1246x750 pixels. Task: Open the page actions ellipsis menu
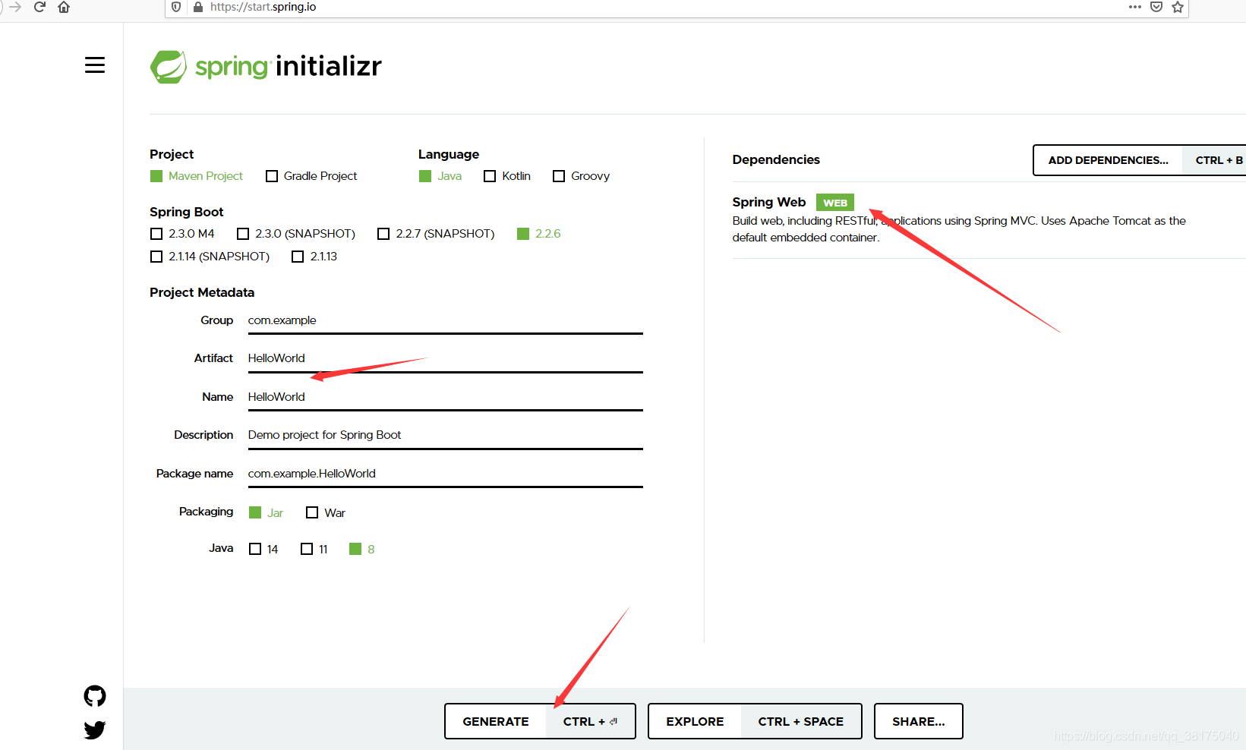[x=1135, y=7]
